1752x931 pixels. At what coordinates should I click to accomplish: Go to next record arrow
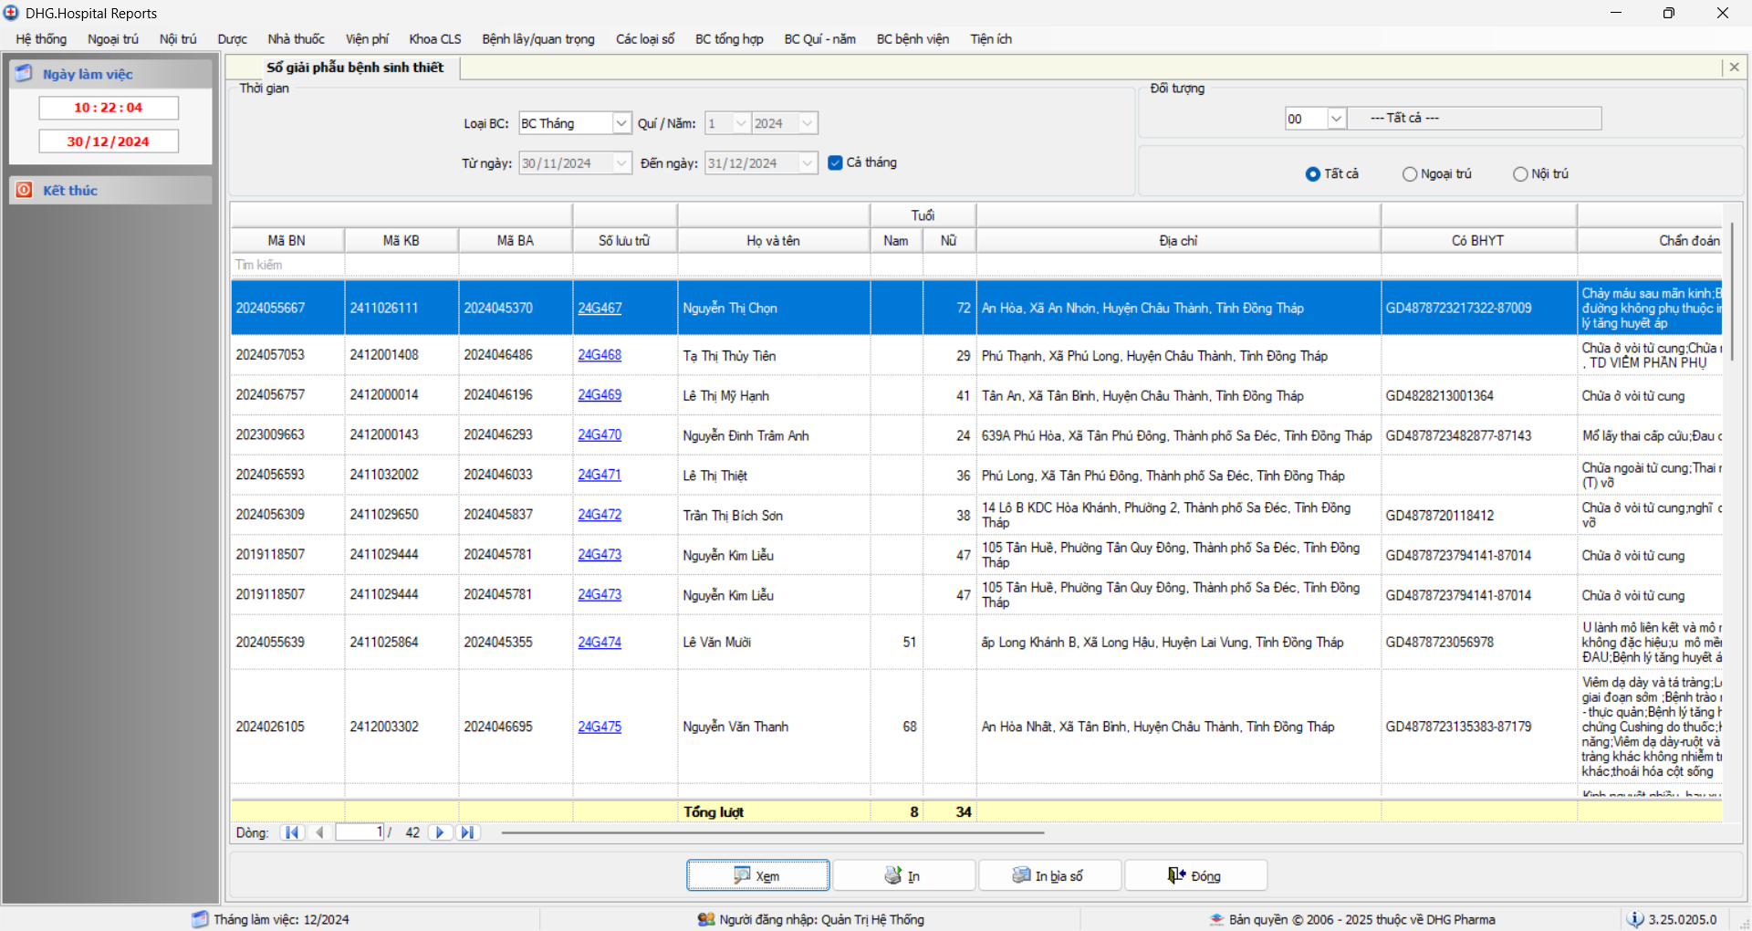pos(440,832)
